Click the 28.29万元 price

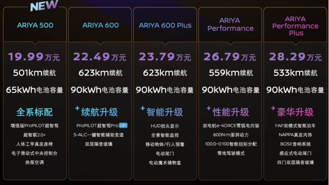[295, 57]
